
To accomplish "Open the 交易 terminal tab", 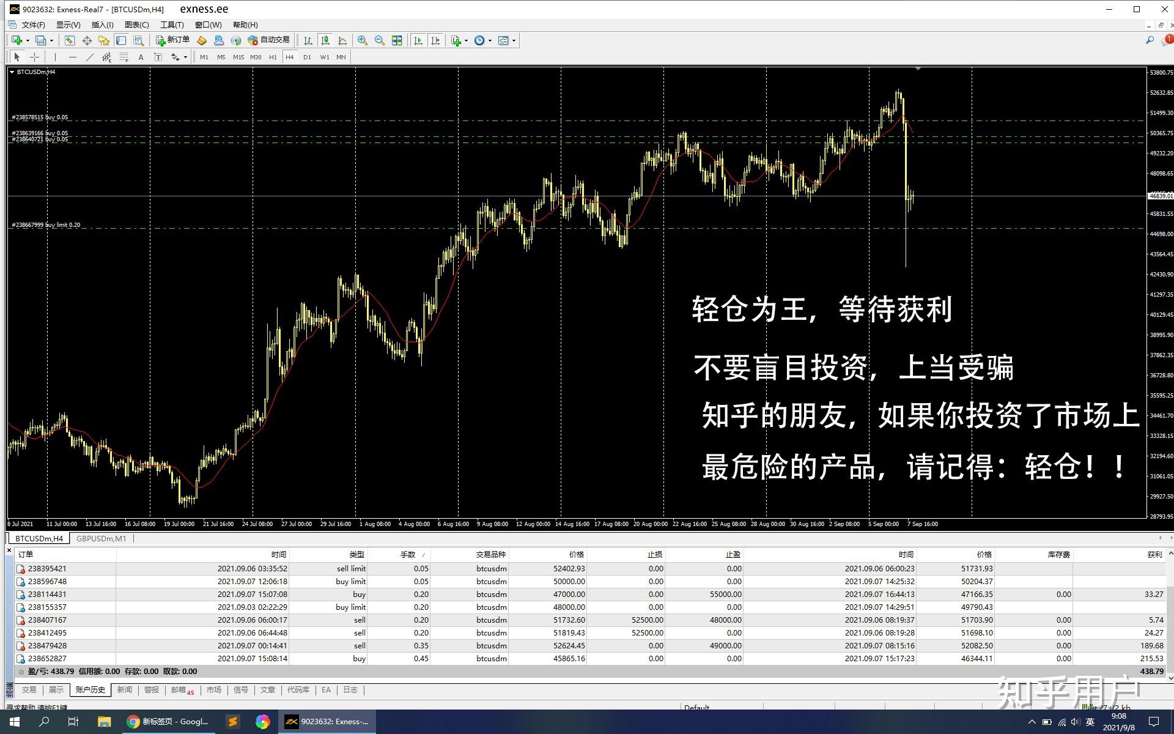I will click(29, 690).
